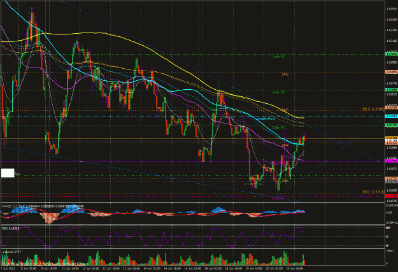Image resolution: width=398 pixels, height=272 pixels.
Task: Click the '11 Jun 10:00' time label
Action: tap(69, 268)
